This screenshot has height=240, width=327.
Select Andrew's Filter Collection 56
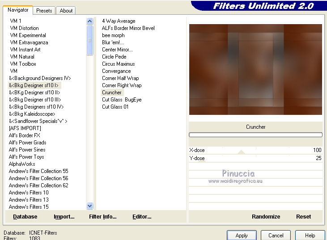click(38, 178)
